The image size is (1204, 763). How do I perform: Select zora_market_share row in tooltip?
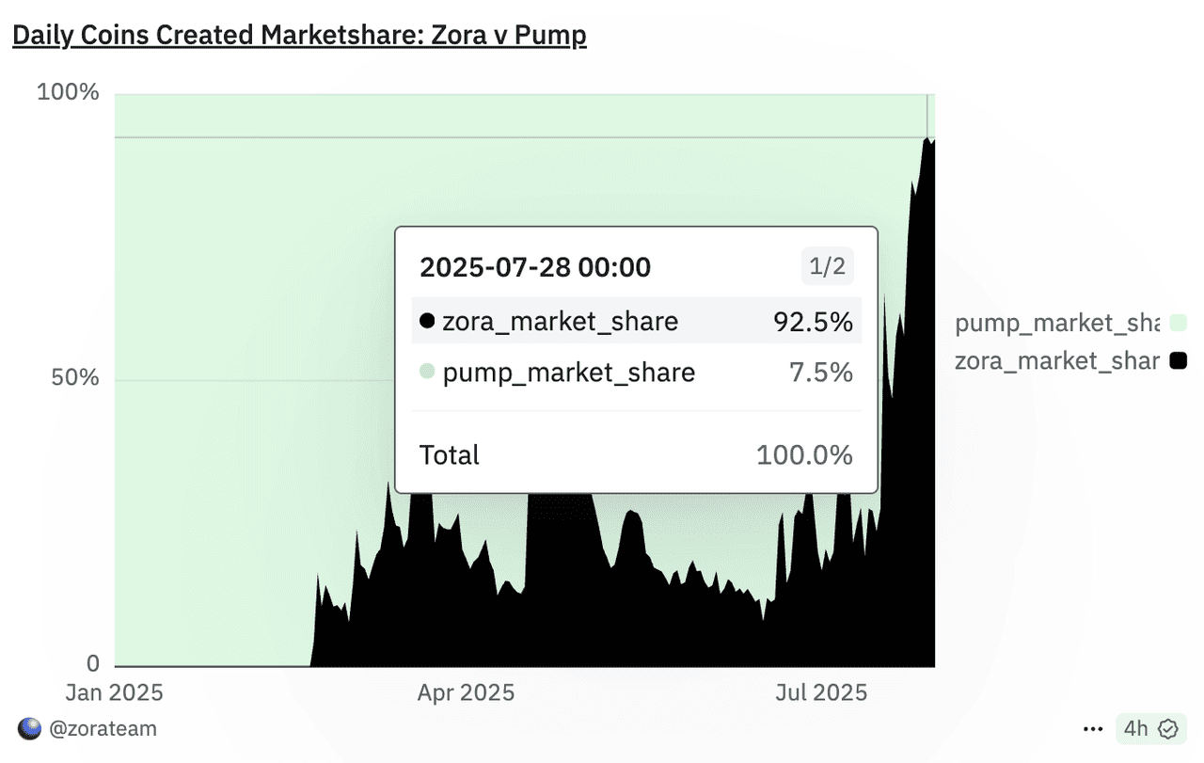(x=637, y=322)
